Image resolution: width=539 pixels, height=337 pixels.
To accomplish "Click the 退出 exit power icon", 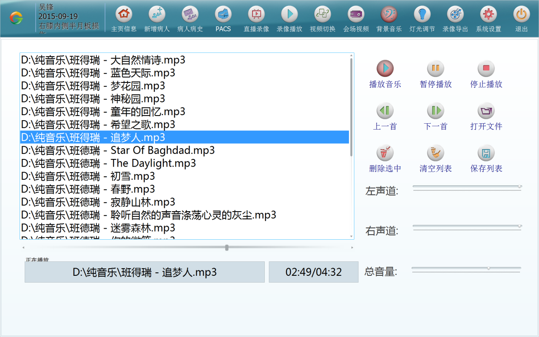I will (522, 14).
